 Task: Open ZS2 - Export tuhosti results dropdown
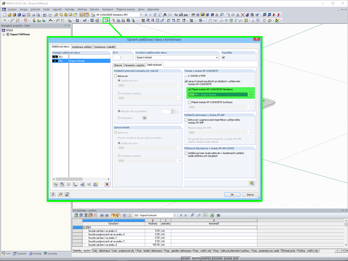pos(174,215)
